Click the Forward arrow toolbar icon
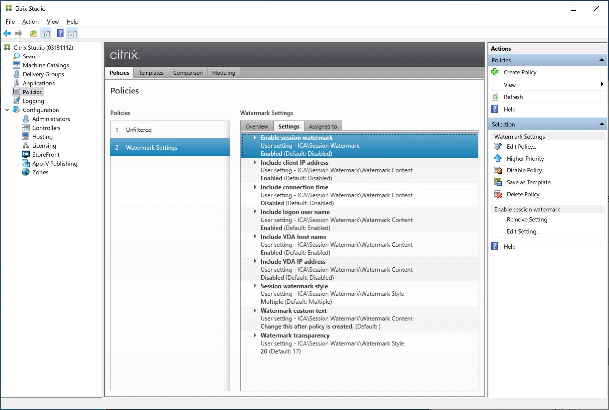609x410 pixels. click(19, 33)
